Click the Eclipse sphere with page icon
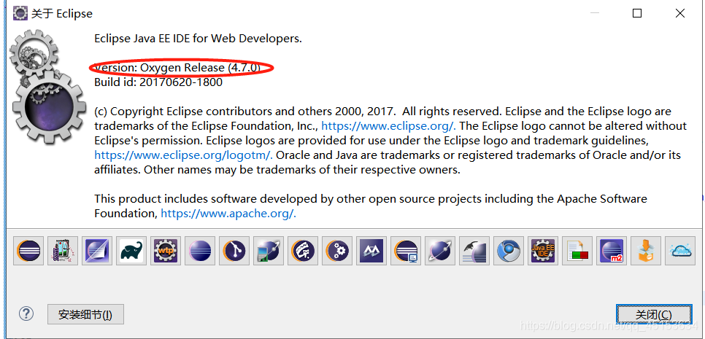The image size is (705, 339). tap(97, 251)
